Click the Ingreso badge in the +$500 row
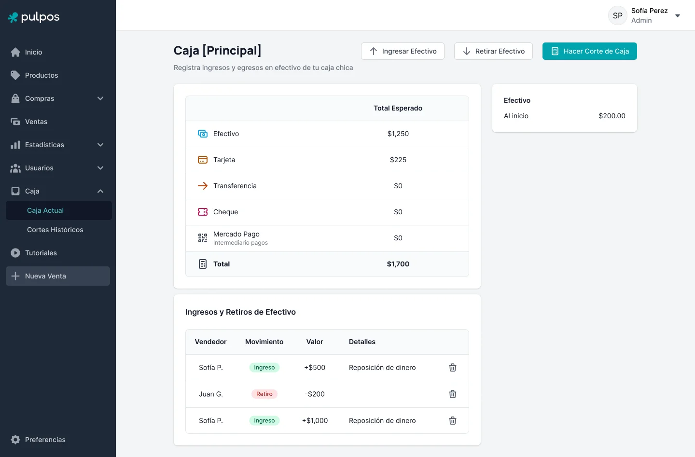 point(264,368)
